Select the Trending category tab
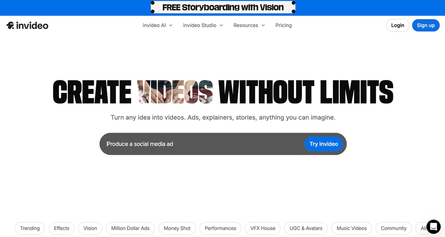The width and height of the screenshot is (445, 237). [x=30, y=228]
